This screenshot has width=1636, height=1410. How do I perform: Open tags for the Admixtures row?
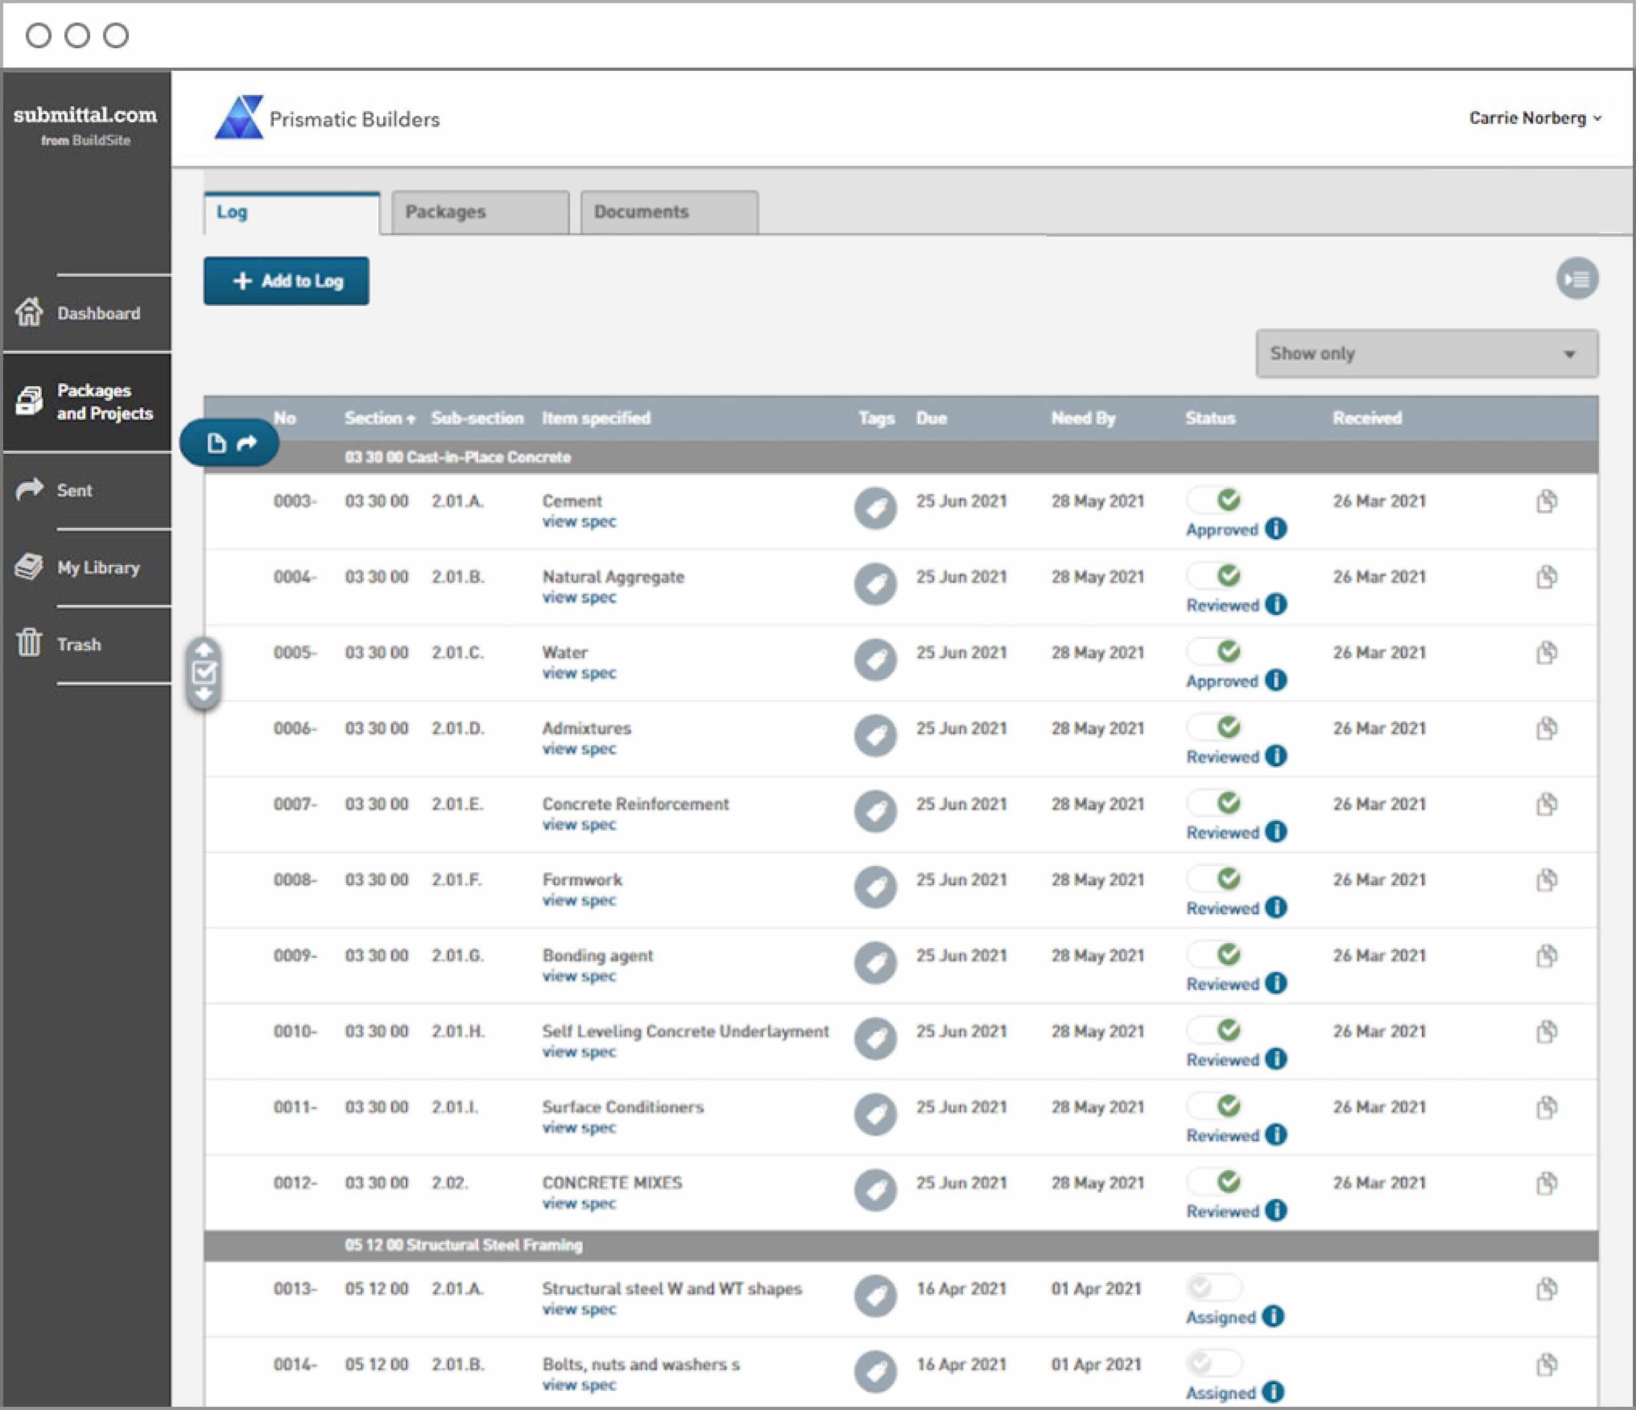875,735
